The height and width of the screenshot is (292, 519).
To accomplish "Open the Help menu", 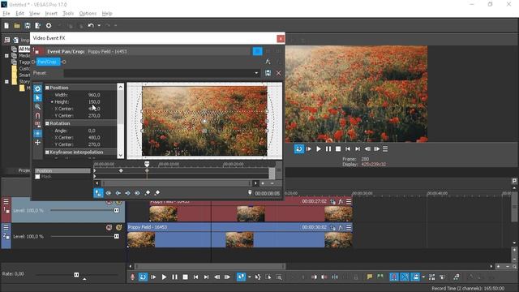I will click(x=107, y=13).
